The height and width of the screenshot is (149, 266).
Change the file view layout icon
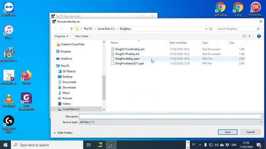point(245,36)
